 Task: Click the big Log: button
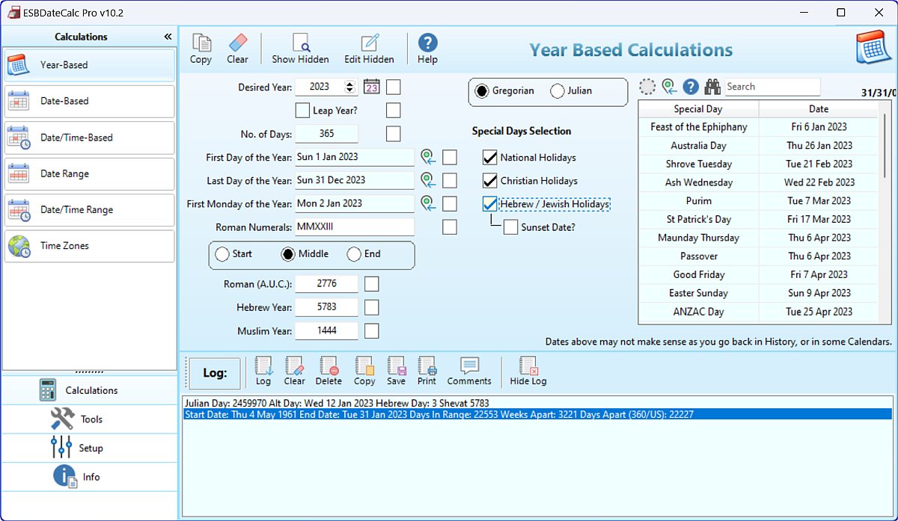215,373
